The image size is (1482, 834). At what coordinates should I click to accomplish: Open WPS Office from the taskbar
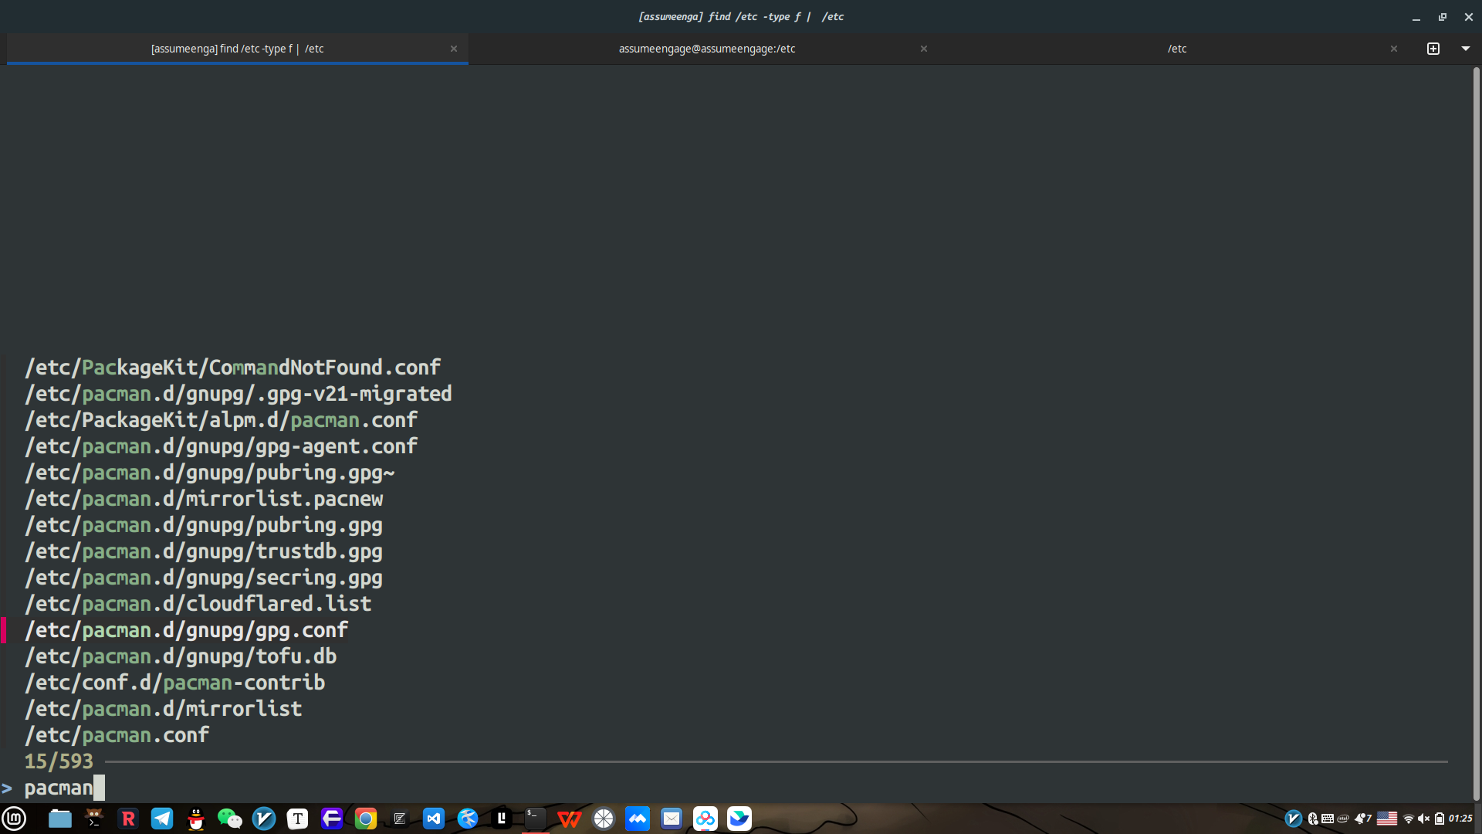tap(569, 819)
